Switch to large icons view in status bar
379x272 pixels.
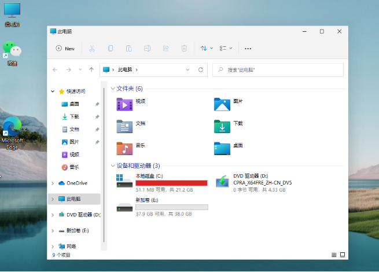point(342,255)
